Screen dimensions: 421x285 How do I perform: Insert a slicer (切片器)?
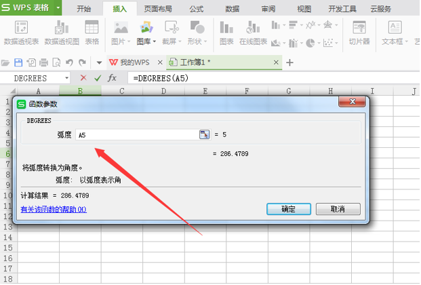(359, 33)
